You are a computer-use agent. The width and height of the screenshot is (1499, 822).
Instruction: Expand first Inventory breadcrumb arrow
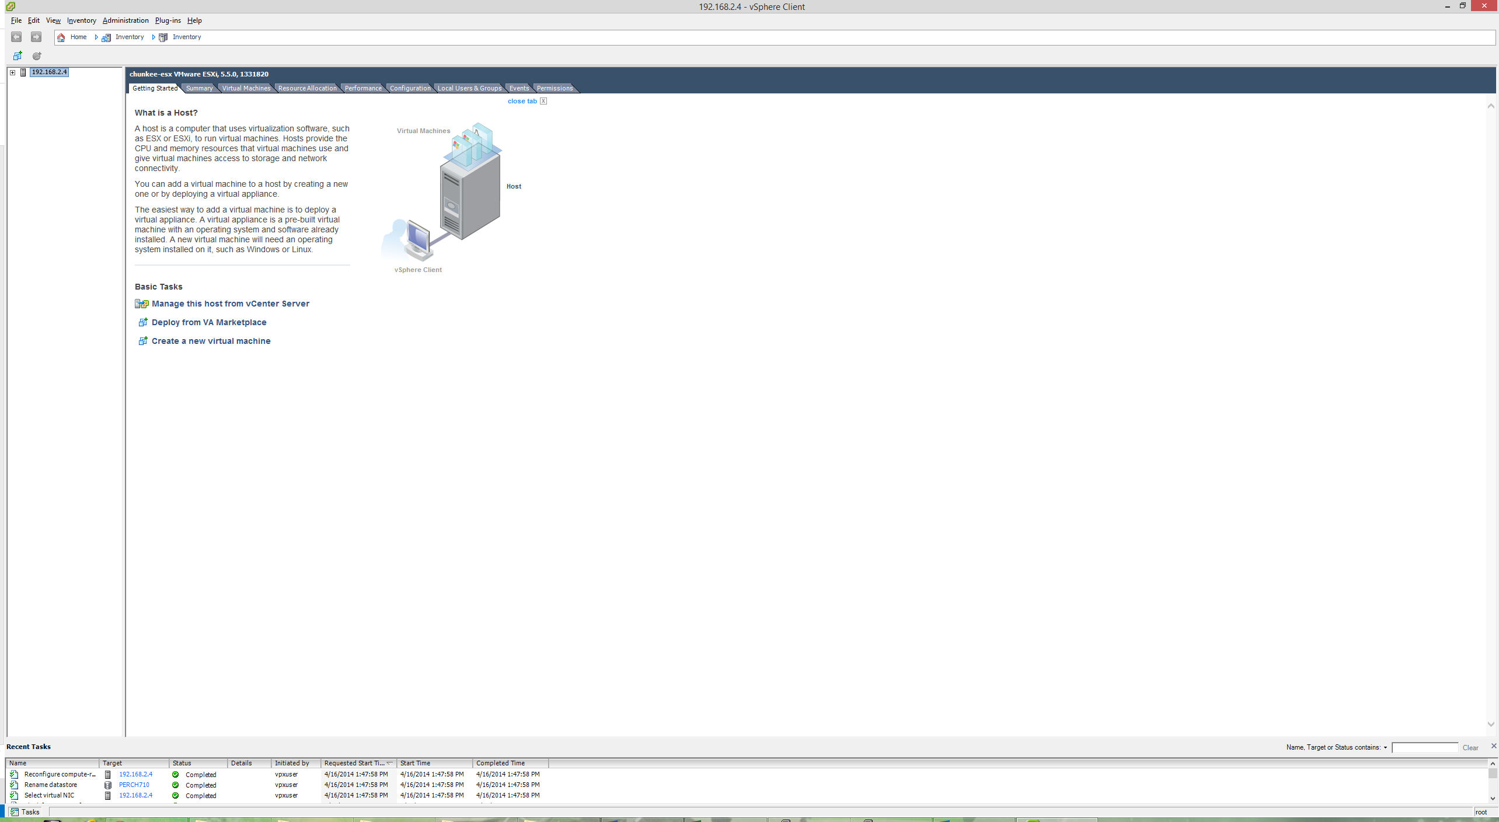pyautogui.click(x=96, y=37)
